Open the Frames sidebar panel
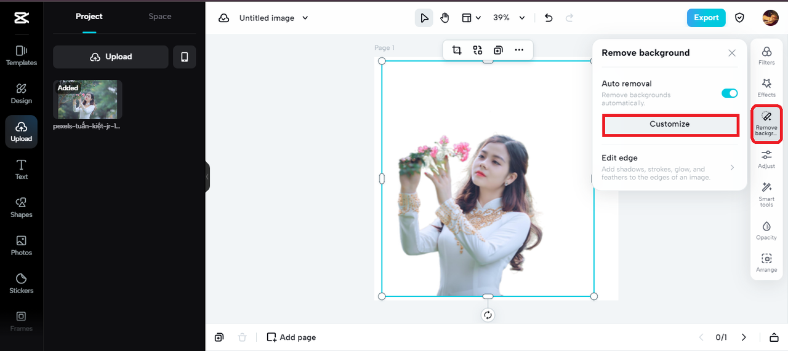The height and width of the screenshot is (351, 788). pyautogui.click(x=22, y=321)
